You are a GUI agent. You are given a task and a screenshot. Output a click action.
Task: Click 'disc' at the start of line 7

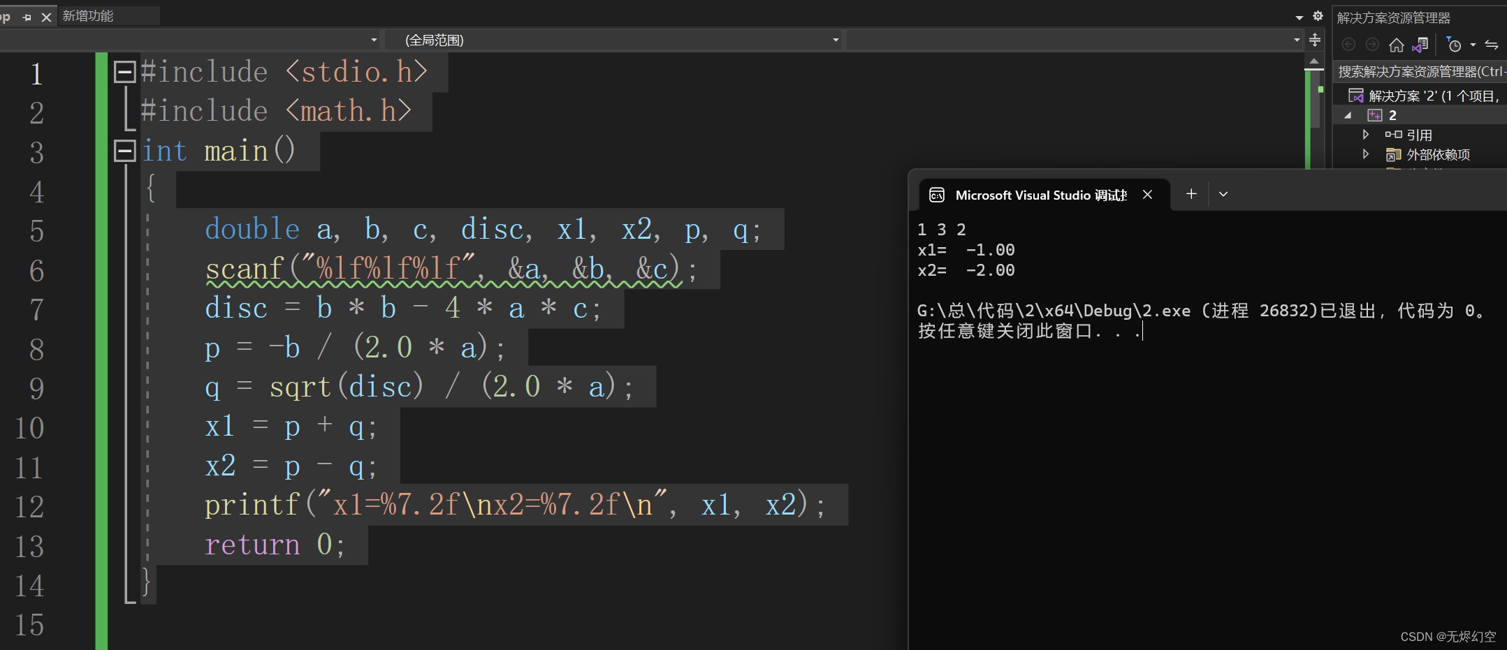[236, 308]
